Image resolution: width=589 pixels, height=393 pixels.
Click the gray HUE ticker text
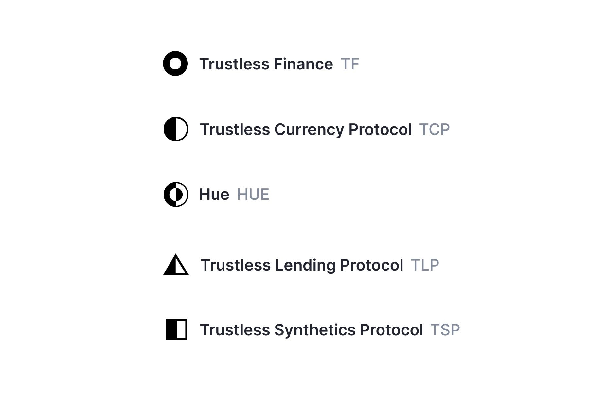[x=253, y=195]
